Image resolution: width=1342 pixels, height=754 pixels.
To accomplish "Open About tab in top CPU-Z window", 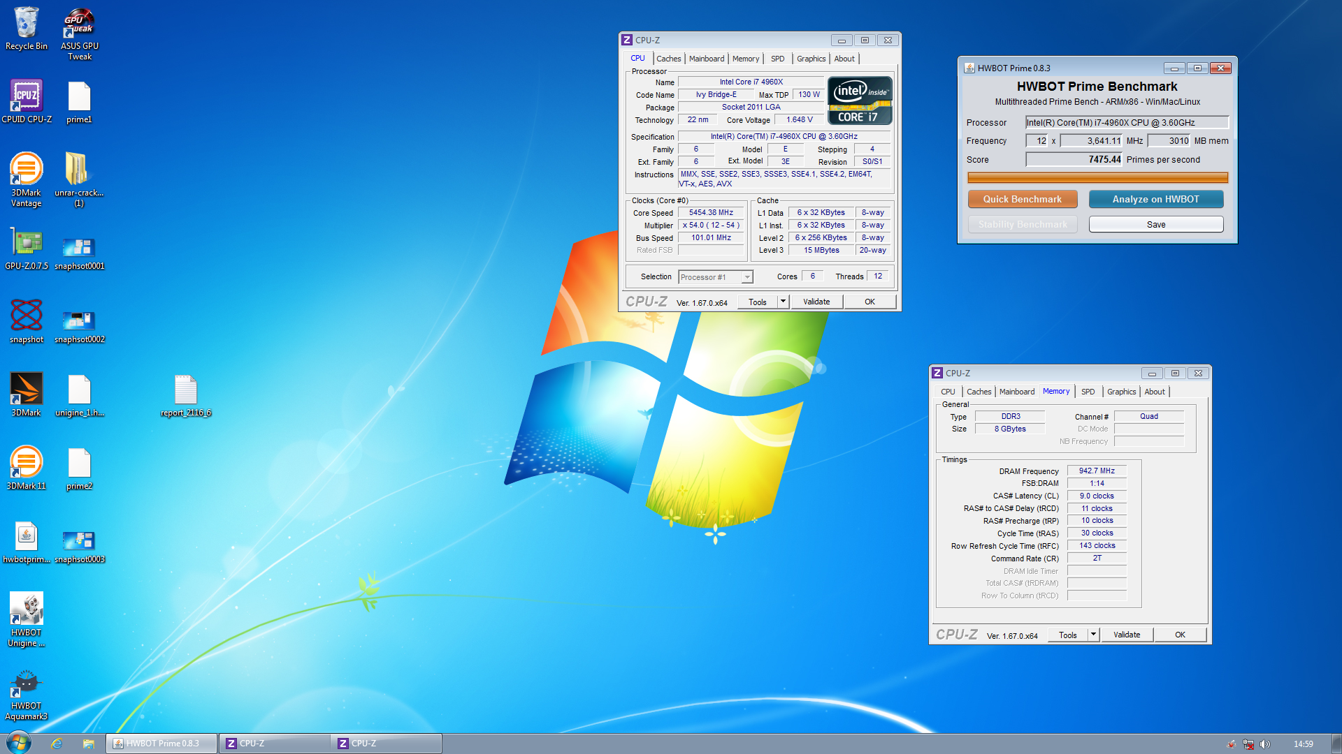I will (x=844, y=59).
